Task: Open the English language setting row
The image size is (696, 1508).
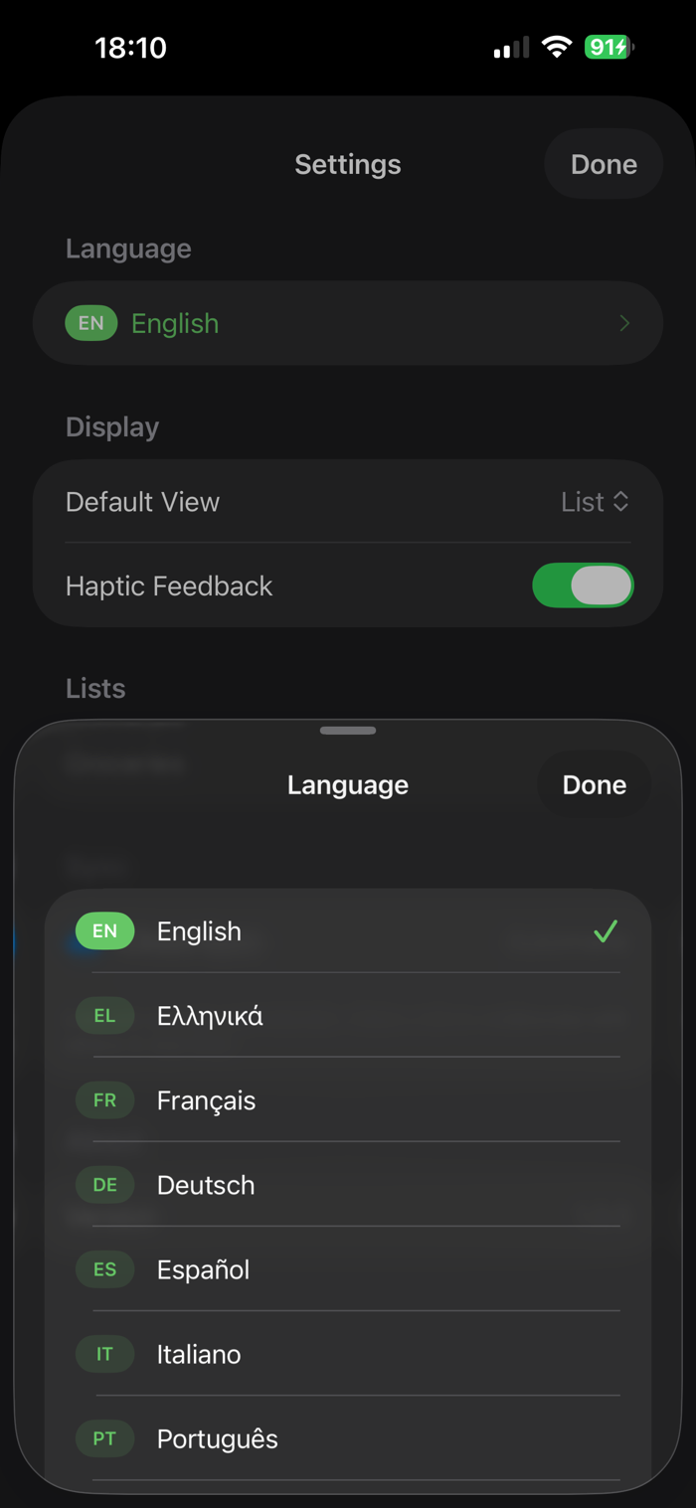Action: click(x=348, y=323)
